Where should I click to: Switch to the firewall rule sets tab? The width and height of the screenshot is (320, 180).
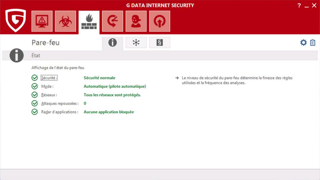click(x=160, y=42)
